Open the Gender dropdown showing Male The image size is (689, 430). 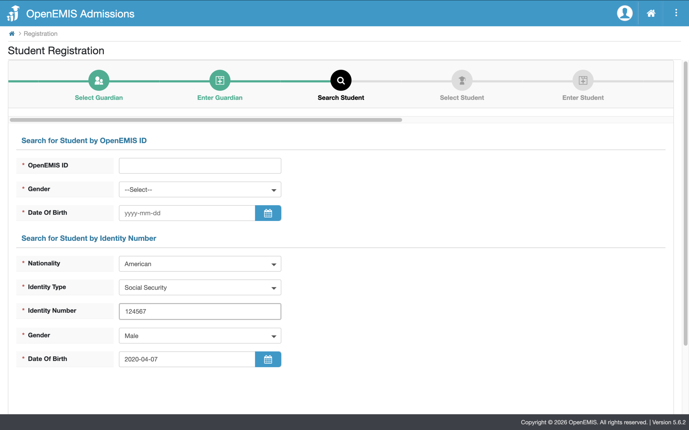200,336
